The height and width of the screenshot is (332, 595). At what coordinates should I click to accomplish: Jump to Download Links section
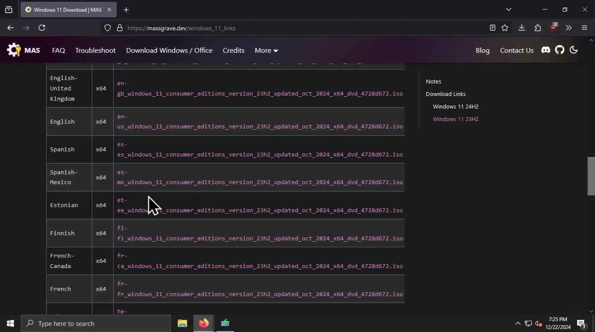click(x=445, y=94)
